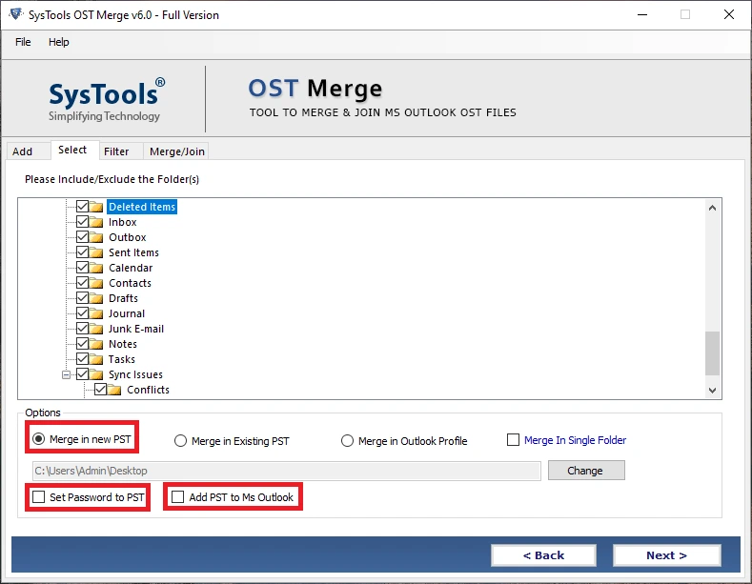752x584 pixels.
Task: Click the Deleted Items folder icon
Action: (x=96, y=207)
